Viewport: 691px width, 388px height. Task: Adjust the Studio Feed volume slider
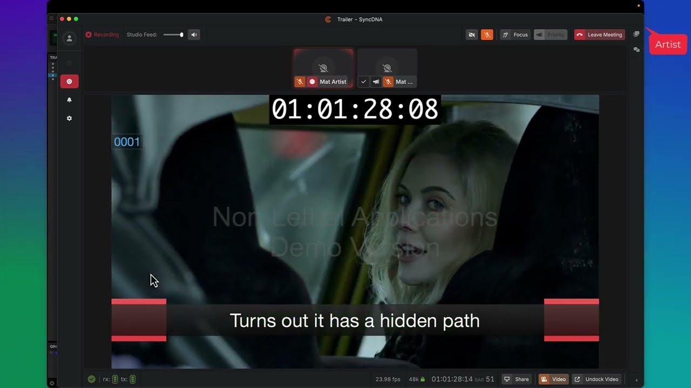[173, 34]
